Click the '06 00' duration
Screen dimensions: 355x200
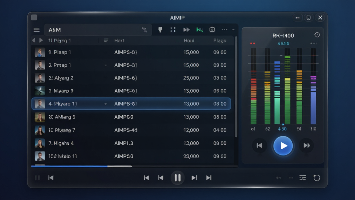point(220,91)
